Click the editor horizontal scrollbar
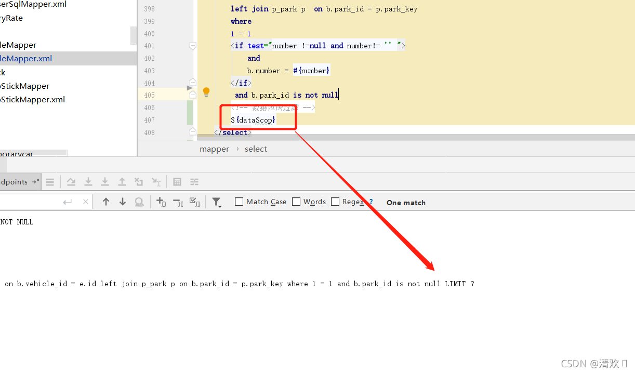The height and width of the screenshot is (373, 635). [x=416, y=138]
